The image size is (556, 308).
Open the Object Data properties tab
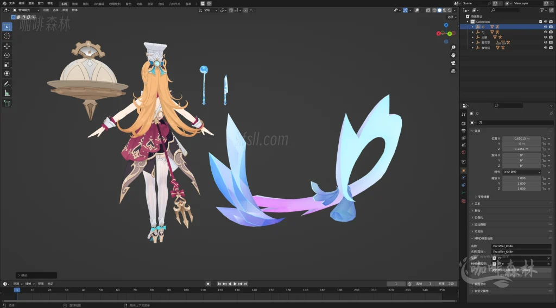[464, 192]
